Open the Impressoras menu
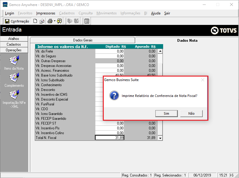Viewport: 239px width, 178px height. 46,13
